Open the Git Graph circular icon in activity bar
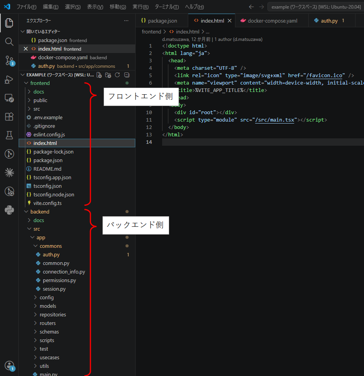The image size is (364, 376). point(9,154)
